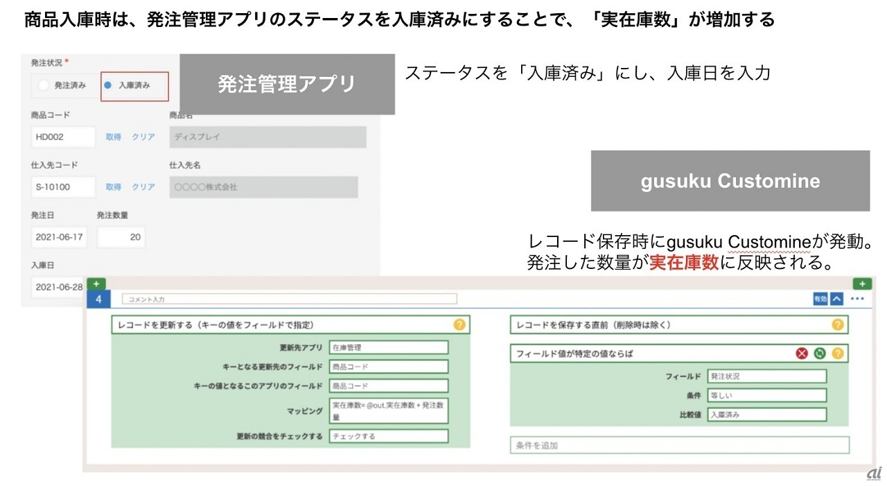Screen dimensions: 887x486
Task: Select the 入庫済み radio button
Action: 108,86
